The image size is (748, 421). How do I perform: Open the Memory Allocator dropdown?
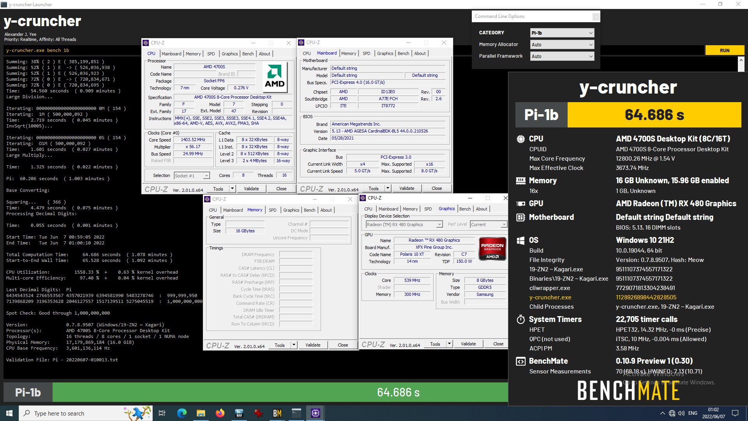point(562,44)
